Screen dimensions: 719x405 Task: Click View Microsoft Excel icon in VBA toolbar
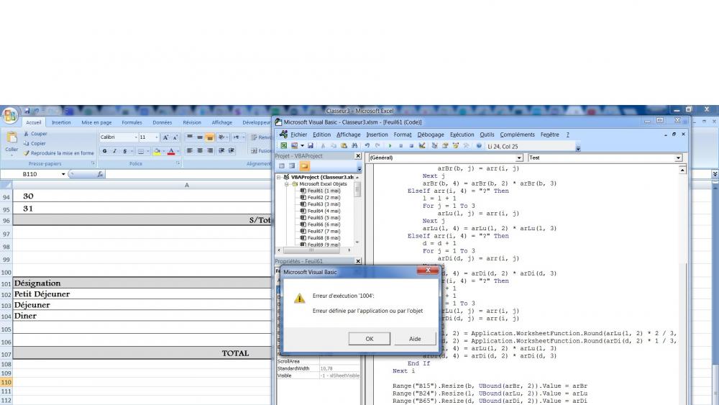tap(284, 146)
